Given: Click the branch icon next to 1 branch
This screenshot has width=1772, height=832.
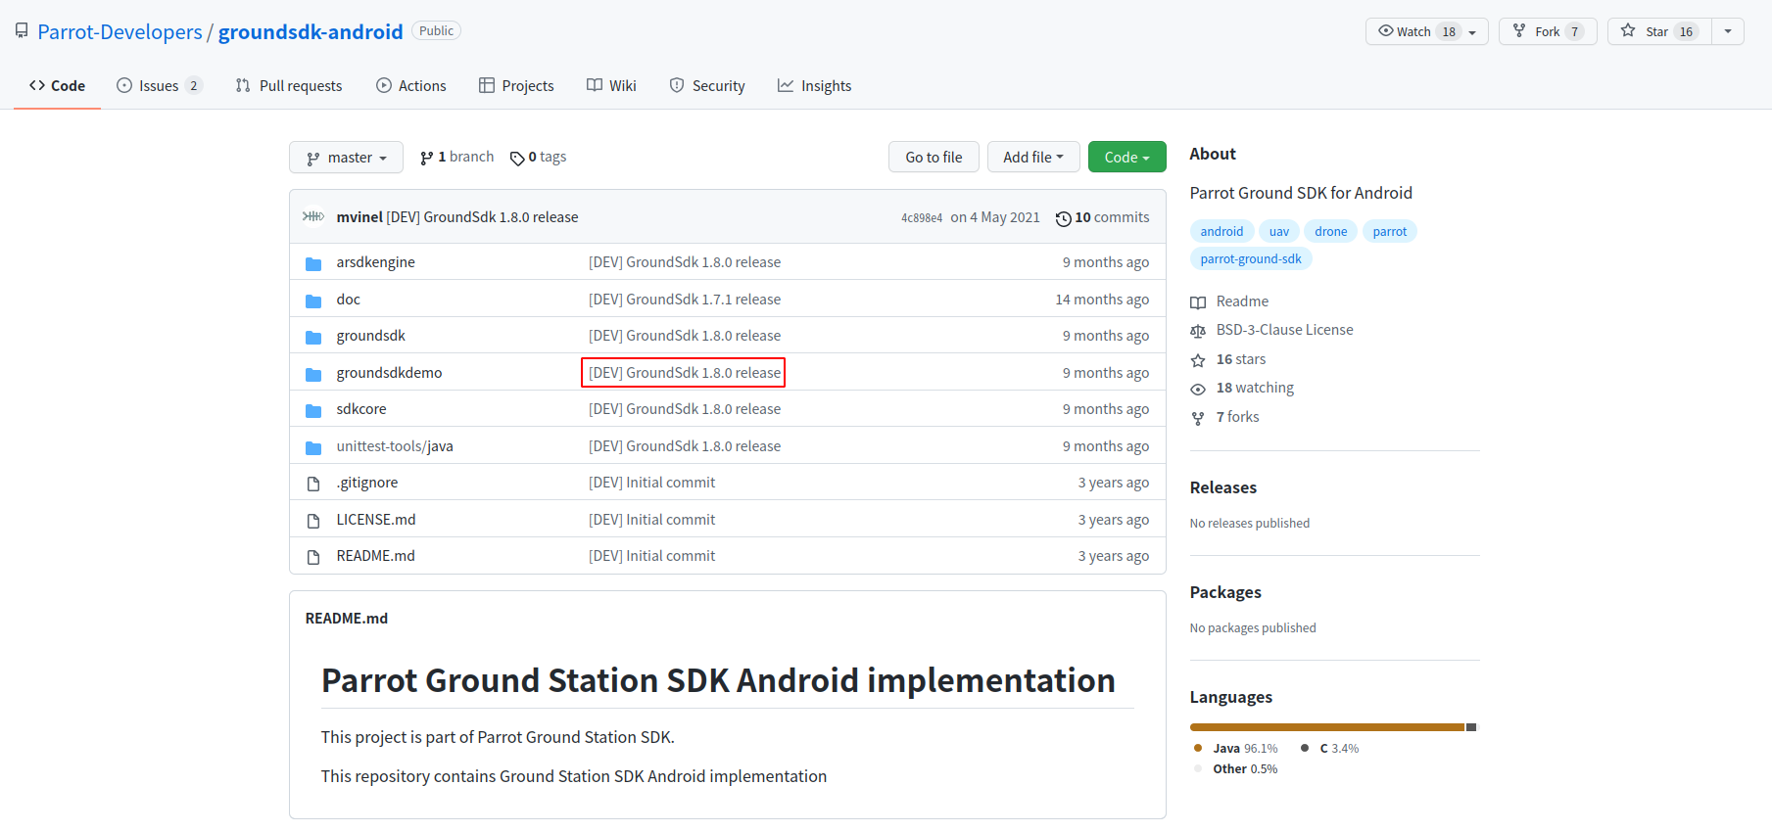Looking at the screenshot, I should coord(426,158).
